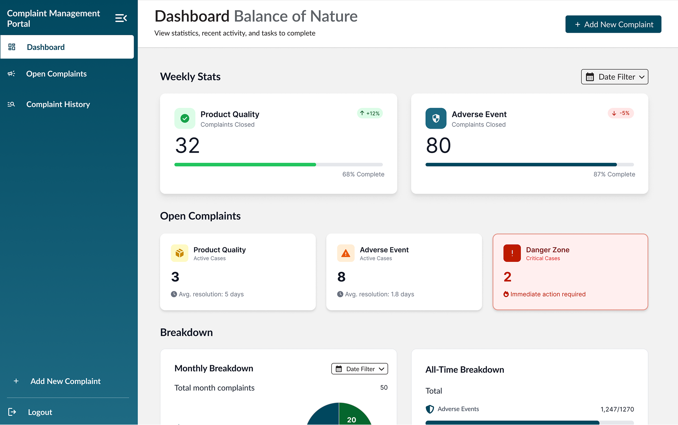
Task: Click Logout link in the sidebar
Action: click(x=40, y=412)
